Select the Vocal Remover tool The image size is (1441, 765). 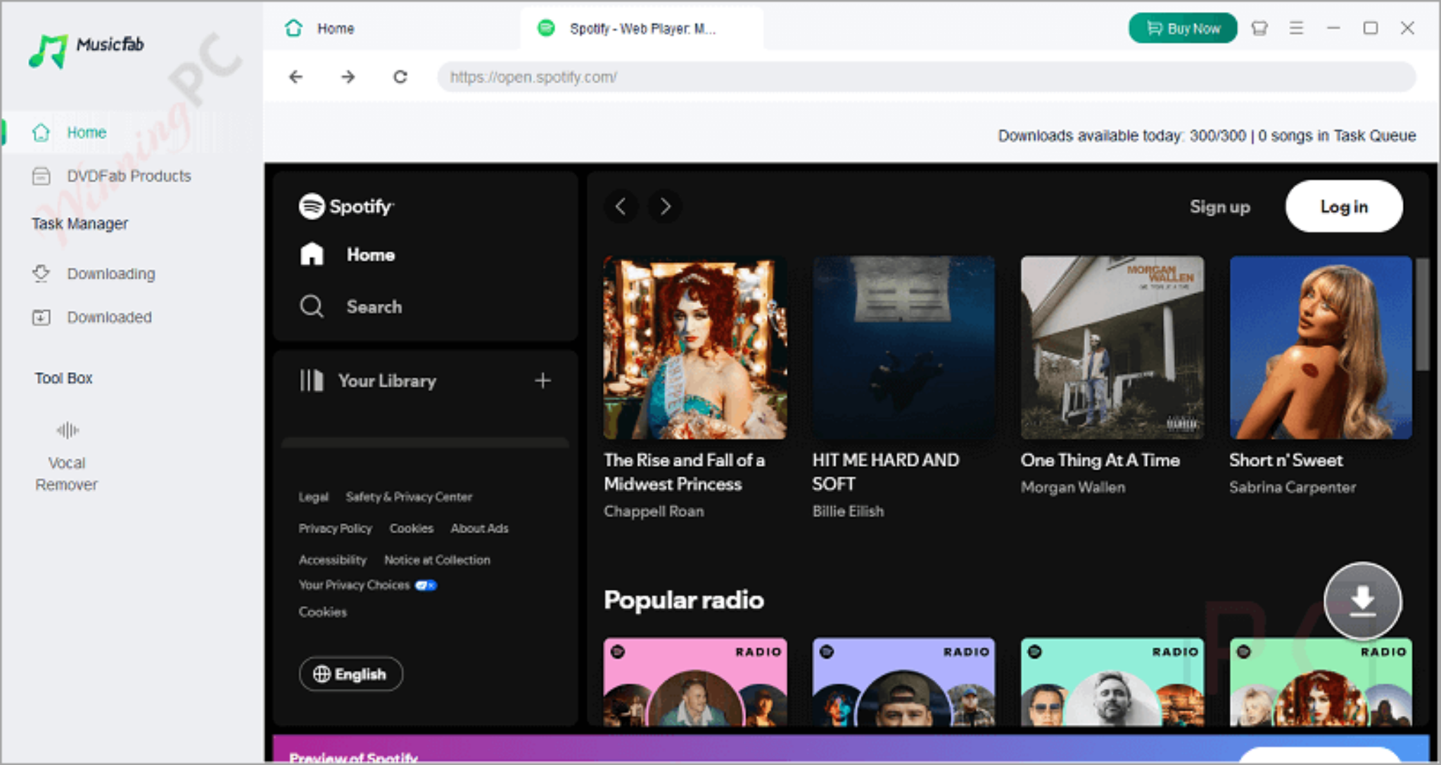point(66,450)
